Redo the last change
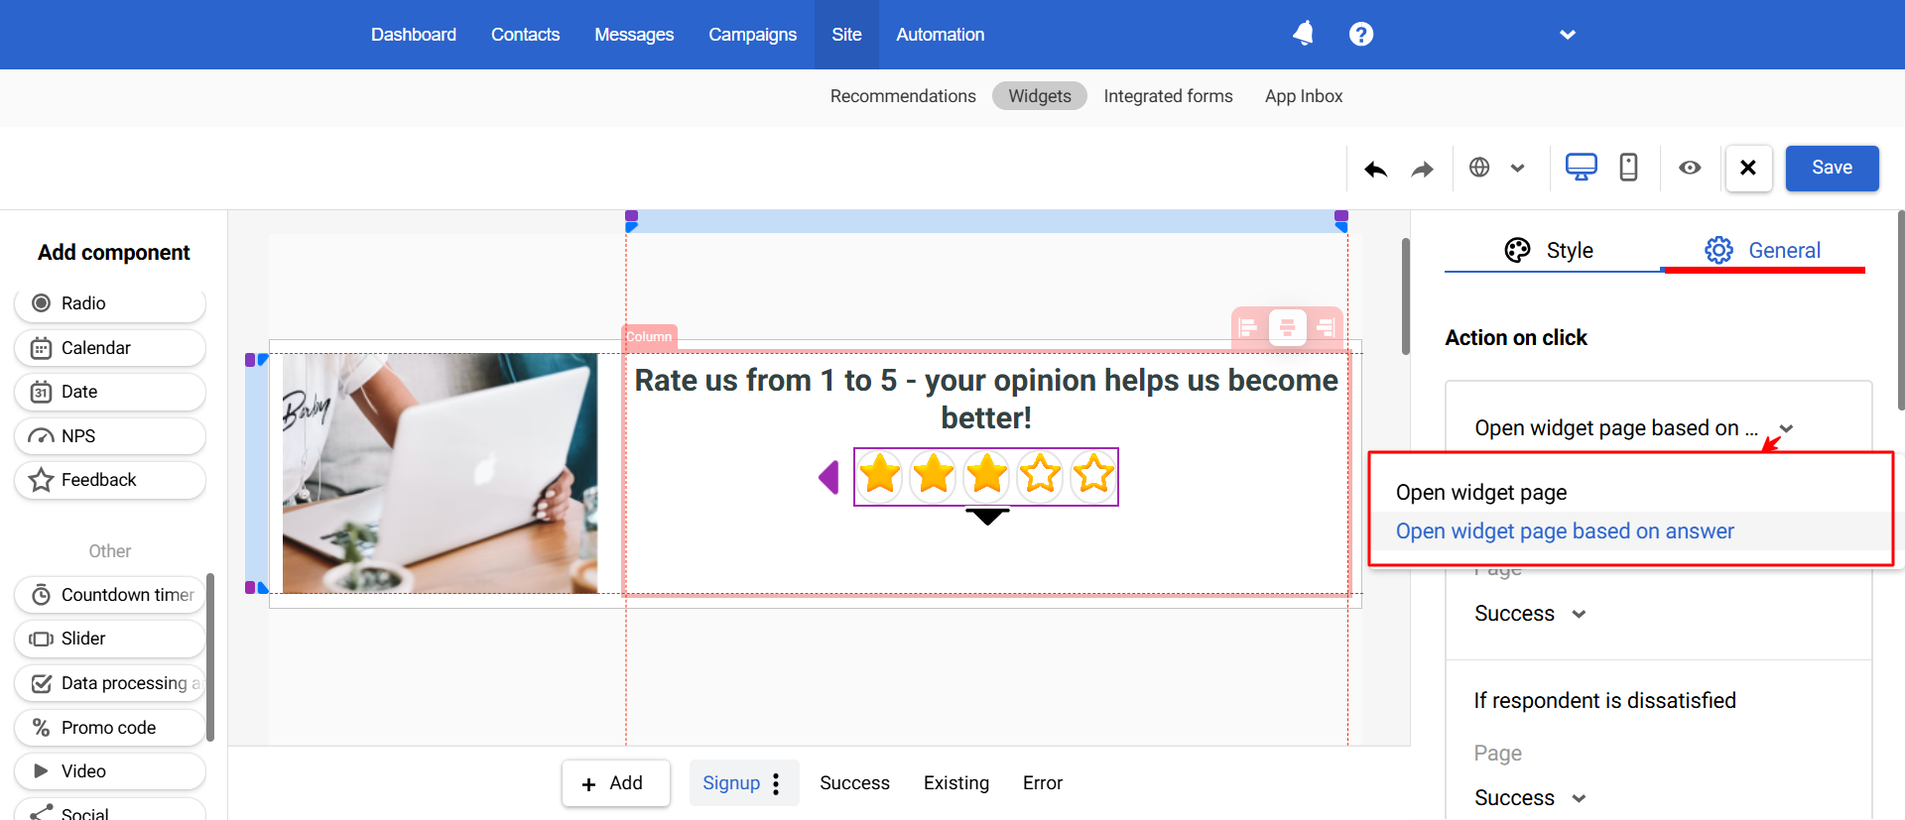Image resolution: width=1905 pixels, height=820 pixels. (x=1423, y=169)
